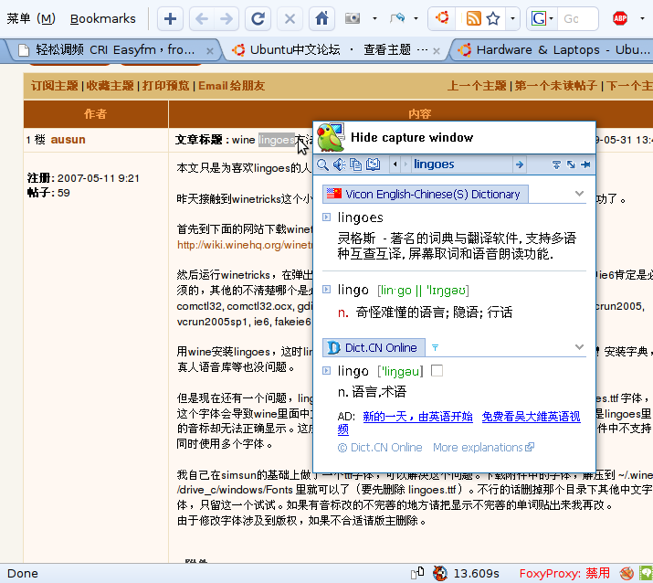This screenshot has width=653, height=583.
Task: Copy the result with Lingoes copy icon
Action: click(355, 164)
